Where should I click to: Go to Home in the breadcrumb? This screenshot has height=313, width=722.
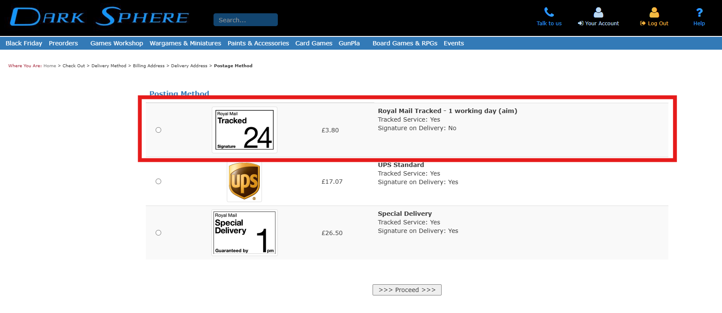50,66
